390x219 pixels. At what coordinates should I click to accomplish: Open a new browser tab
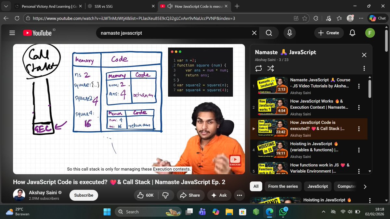point(237,6)
